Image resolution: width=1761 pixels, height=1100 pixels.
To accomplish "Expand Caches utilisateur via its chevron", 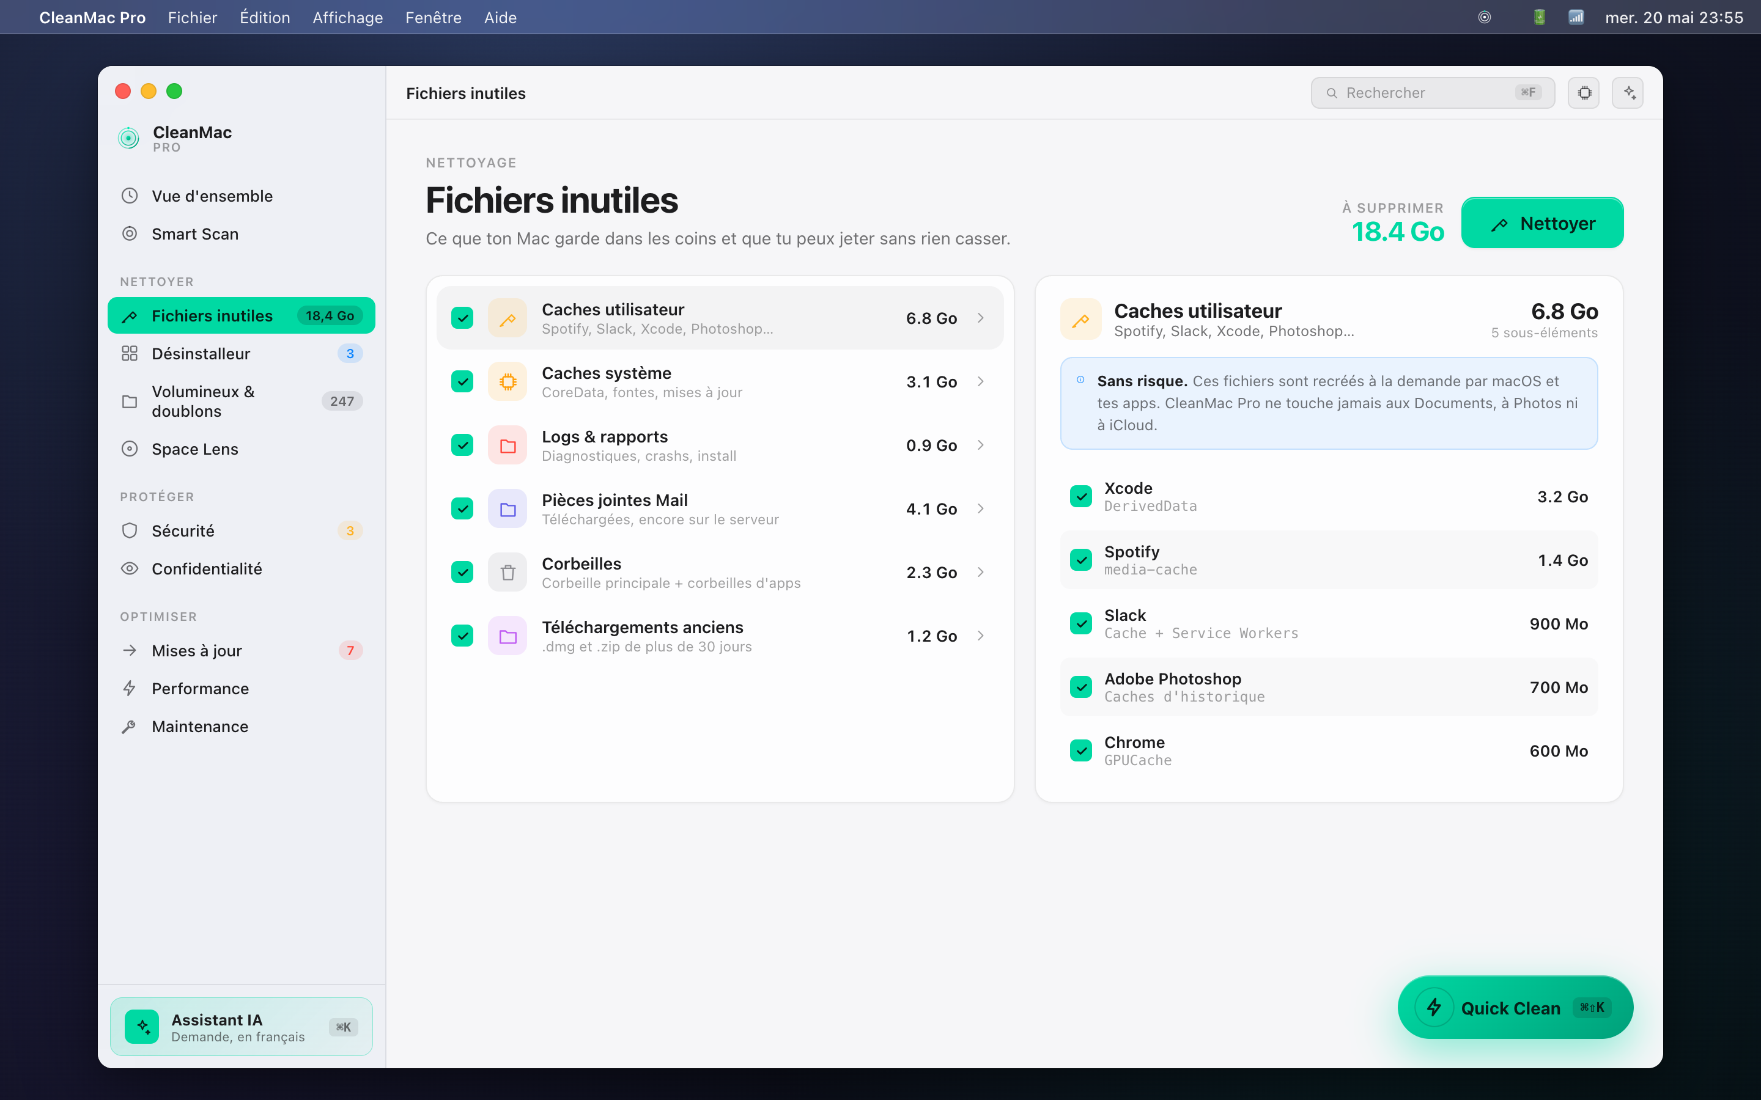I will tap(981, 318).
